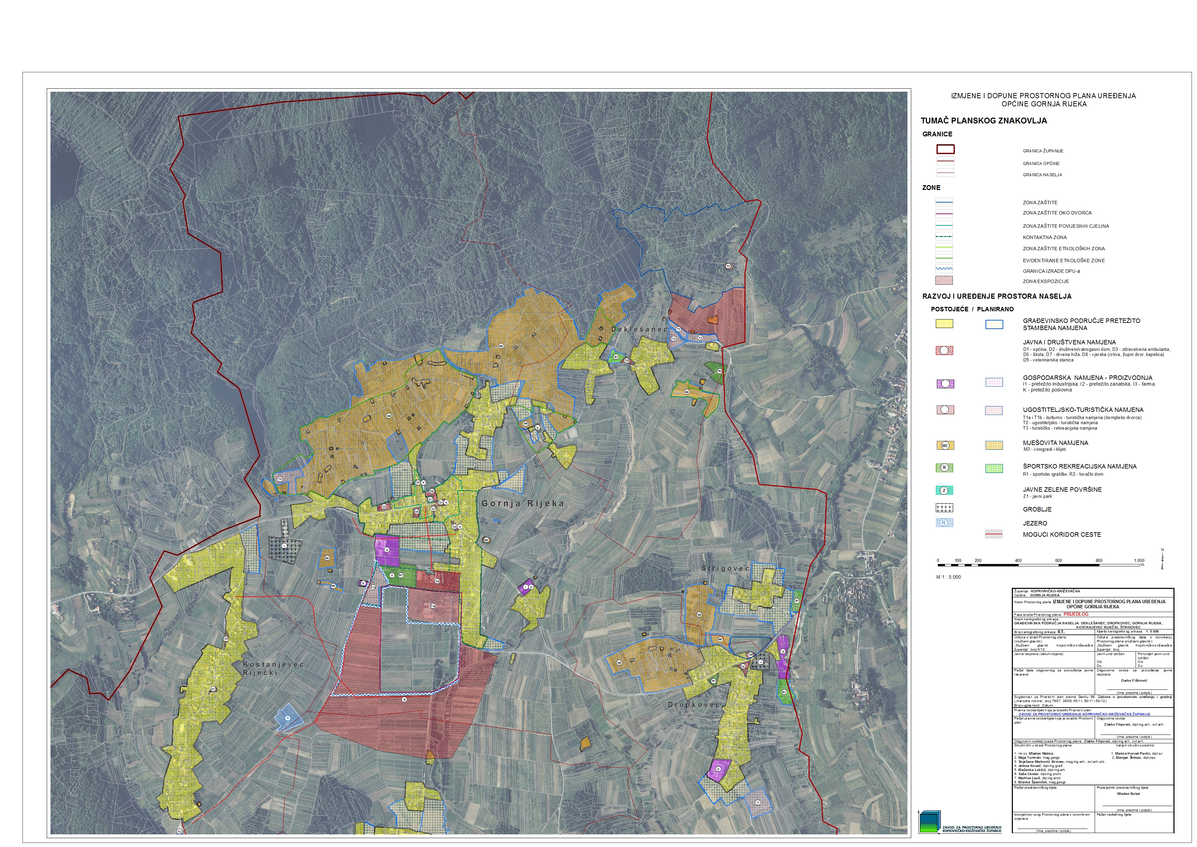Click the Gornja Rijeka settlement label on map
Viewport: 1197px width, 847px height.
coord(522,503)
